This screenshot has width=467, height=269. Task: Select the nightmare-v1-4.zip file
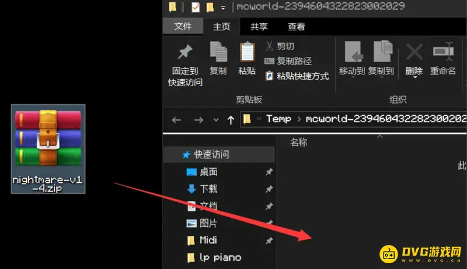pyautogui.click(x=48, y=149)
